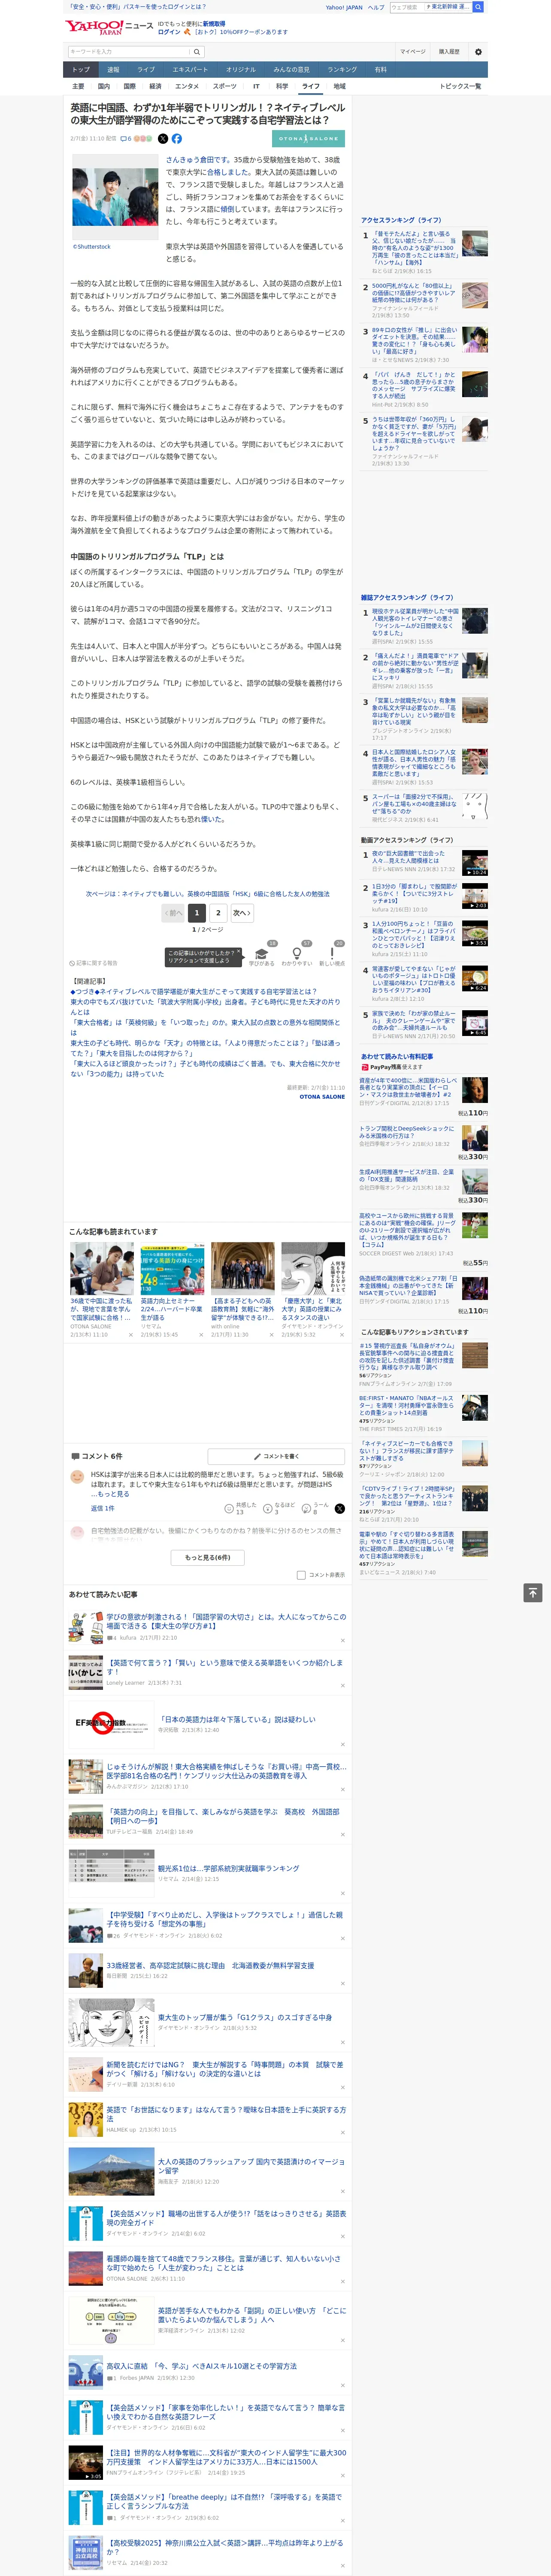Open article main photo thumbnail
551x2576 pixels.
[115, 198]
